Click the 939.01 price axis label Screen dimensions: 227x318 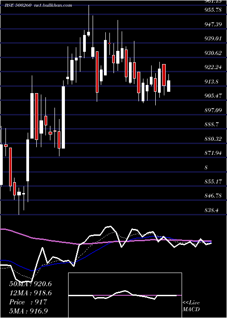(x=213, y=39)
